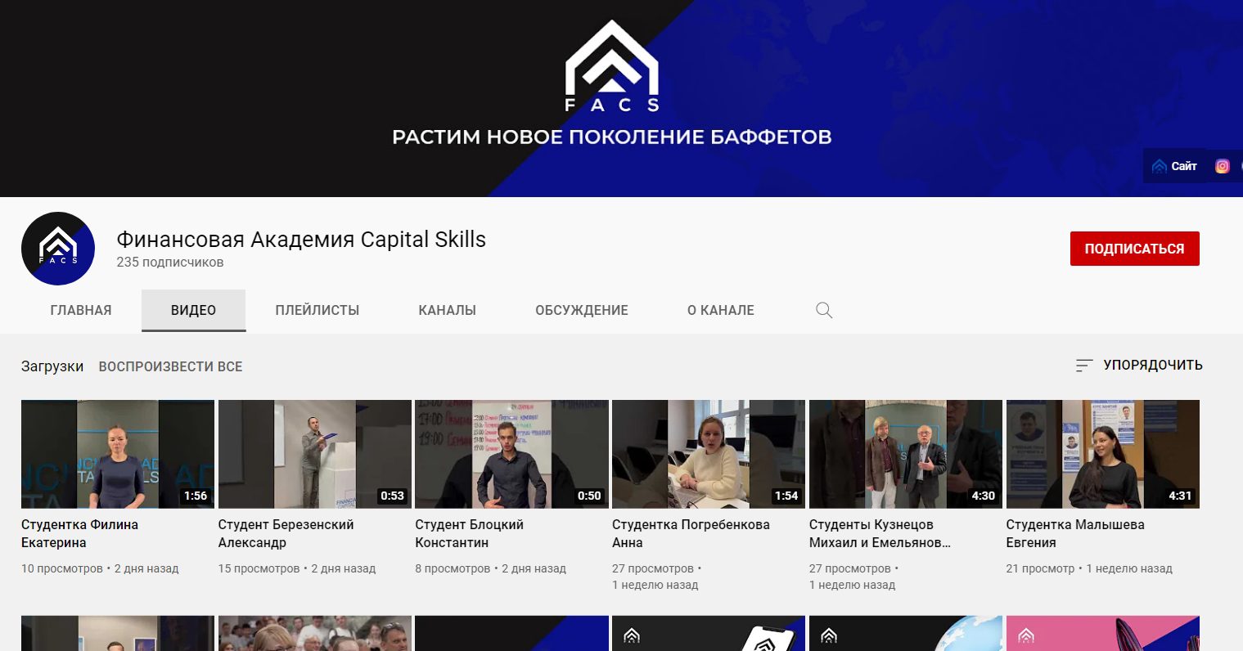1243x651 pixels.
Task: Open the channel search magnifier icon
Action: click(x=824, y=310)
